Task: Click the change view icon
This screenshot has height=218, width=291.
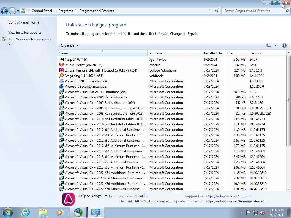Action: coord(268,45)
